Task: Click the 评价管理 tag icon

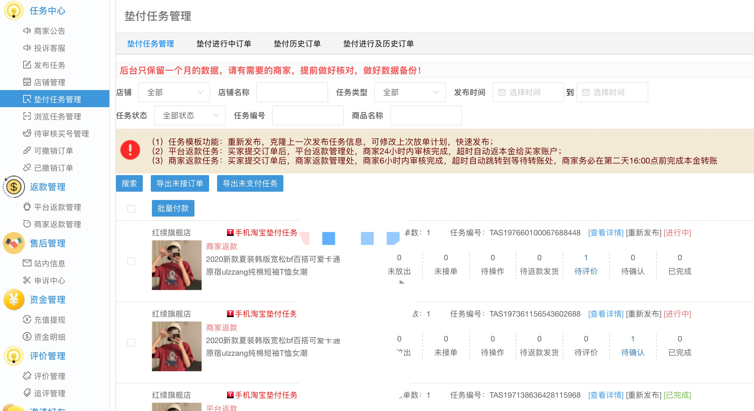Action: pyautogui.click(x=27, y=376)
